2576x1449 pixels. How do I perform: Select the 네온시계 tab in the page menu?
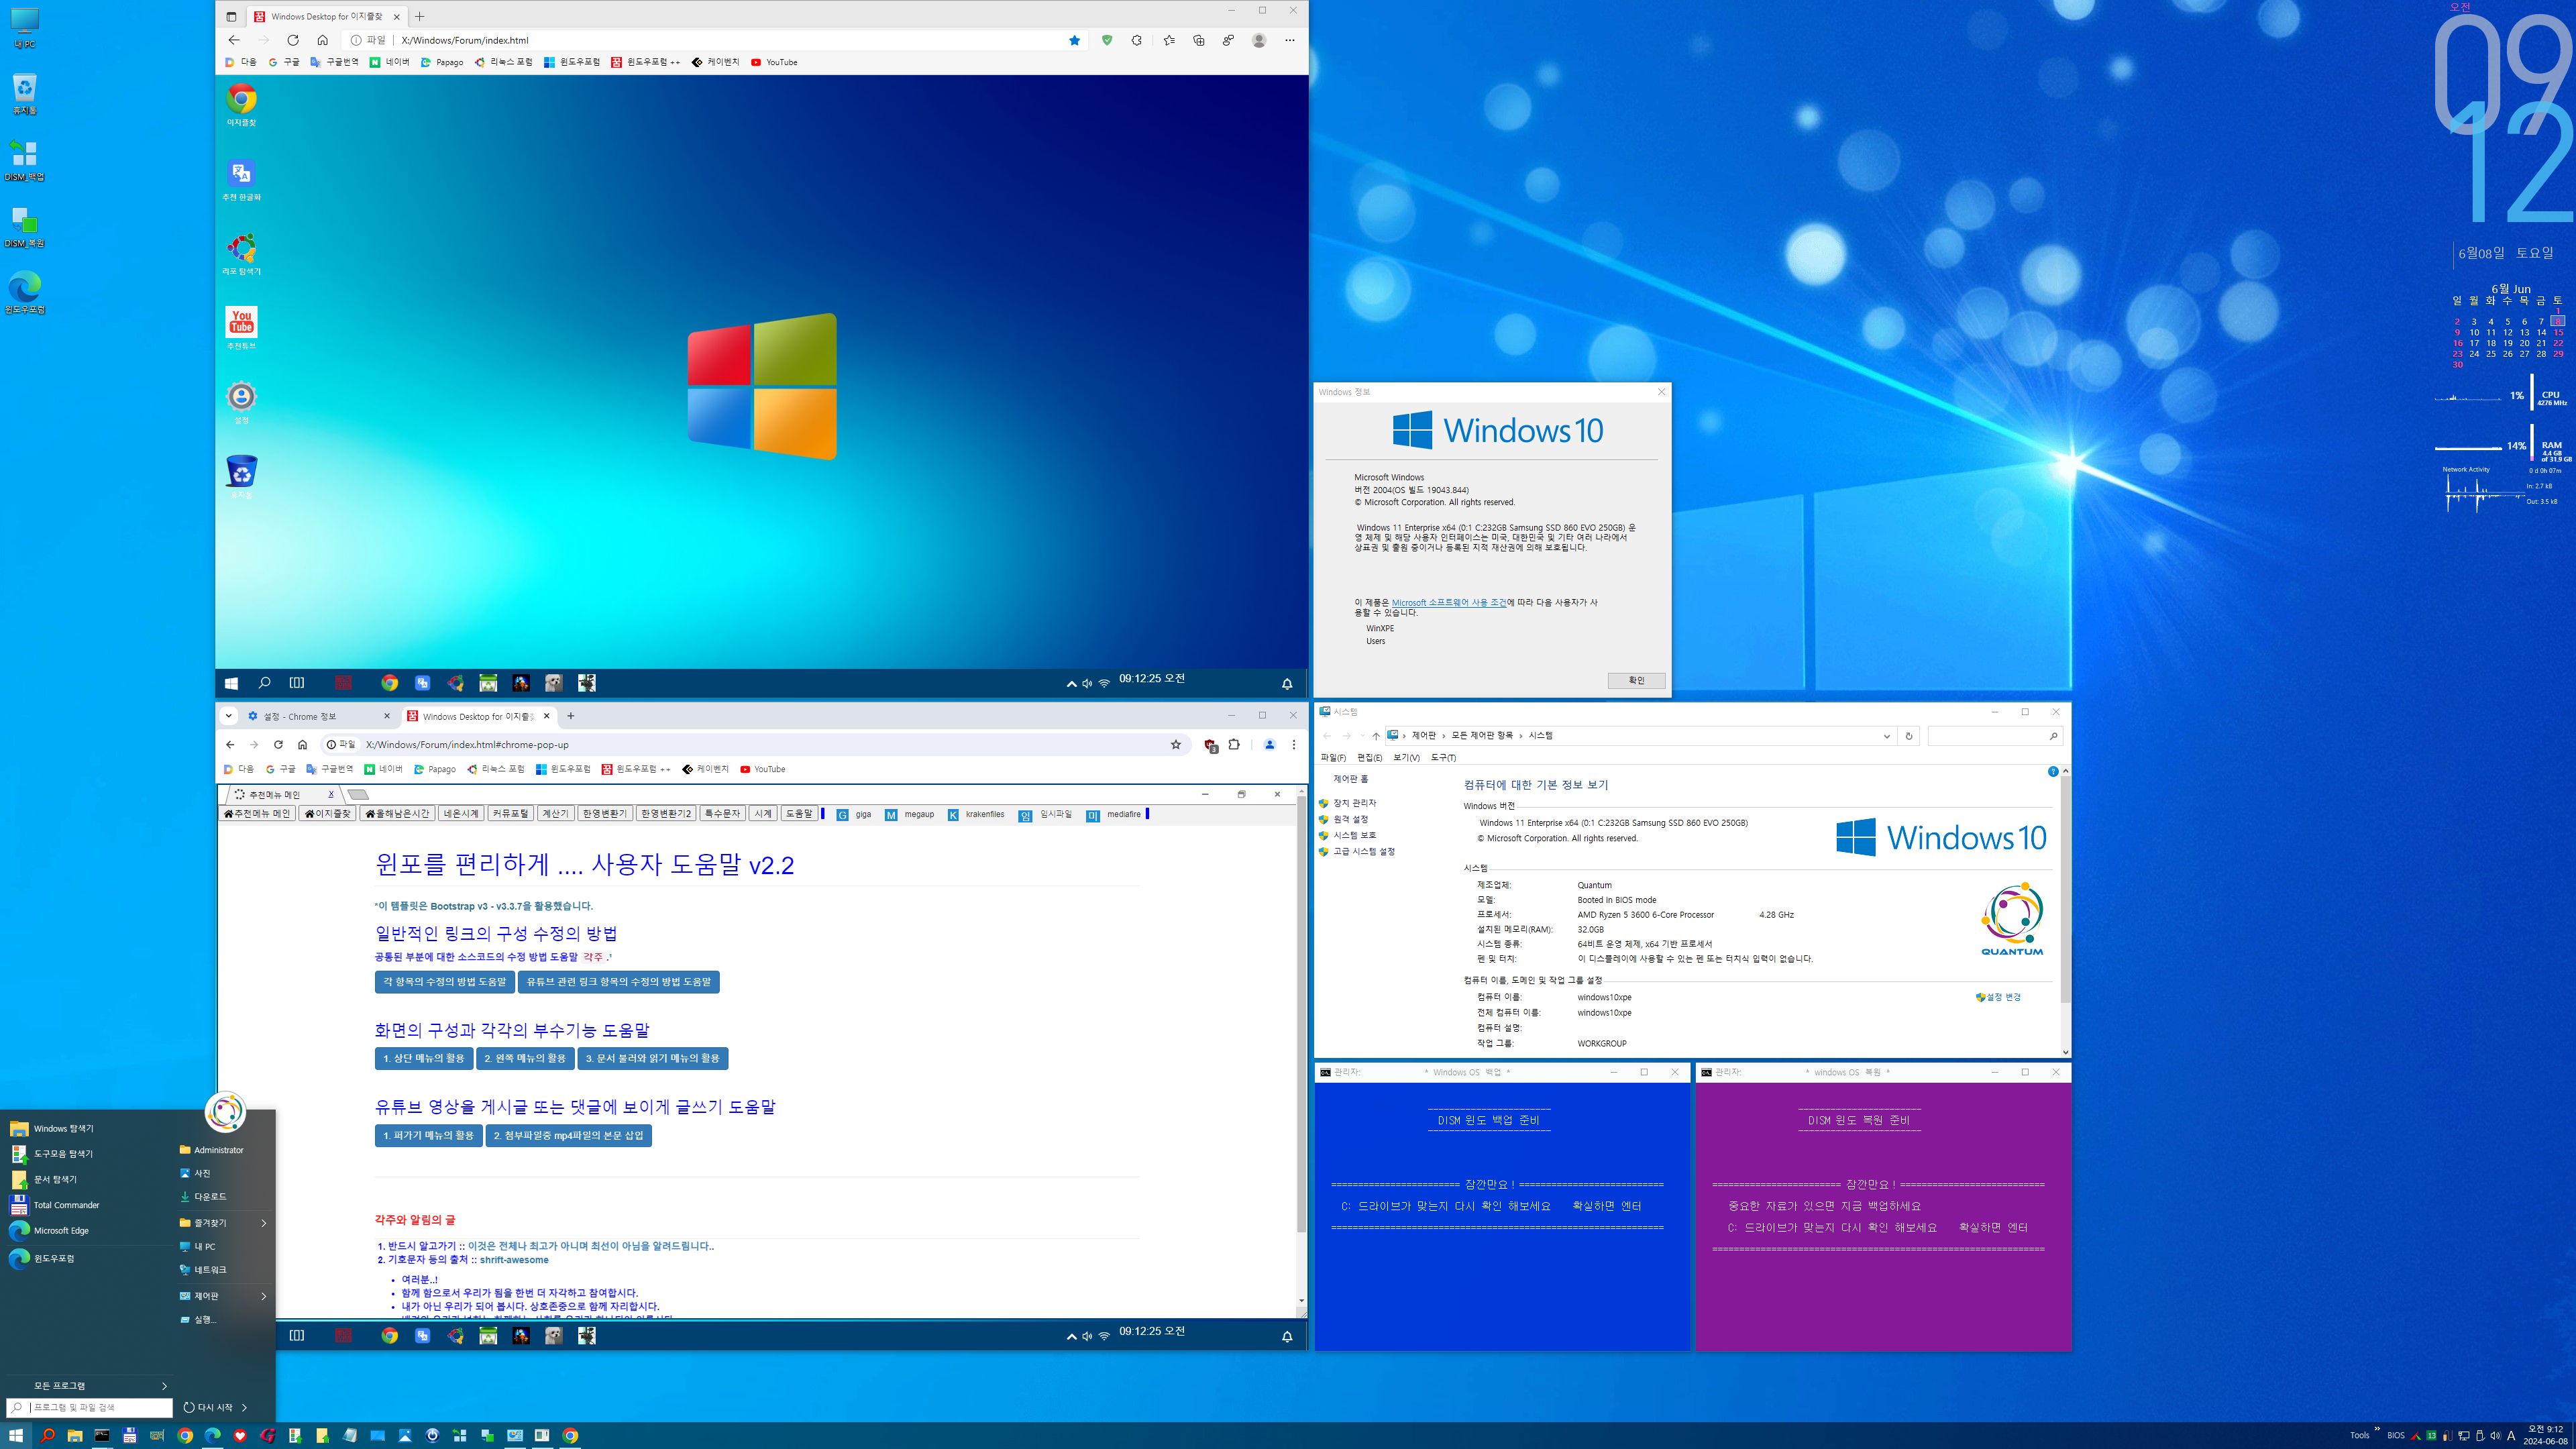click(x=461, y=814)
